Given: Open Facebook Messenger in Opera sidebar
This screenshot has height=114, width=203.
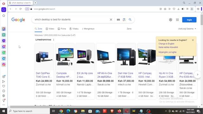Looking at the screenshot, I should tap(3, 47).
